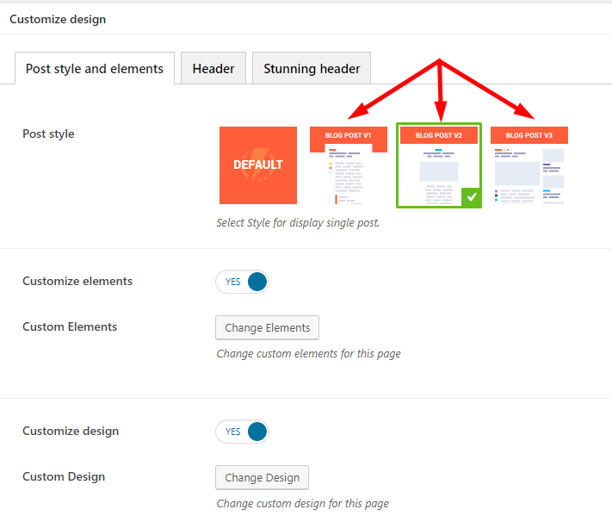The image size is (612, 528).
Task: Click the Blog Post V3 orange banner
Action: tap(529, 135)
